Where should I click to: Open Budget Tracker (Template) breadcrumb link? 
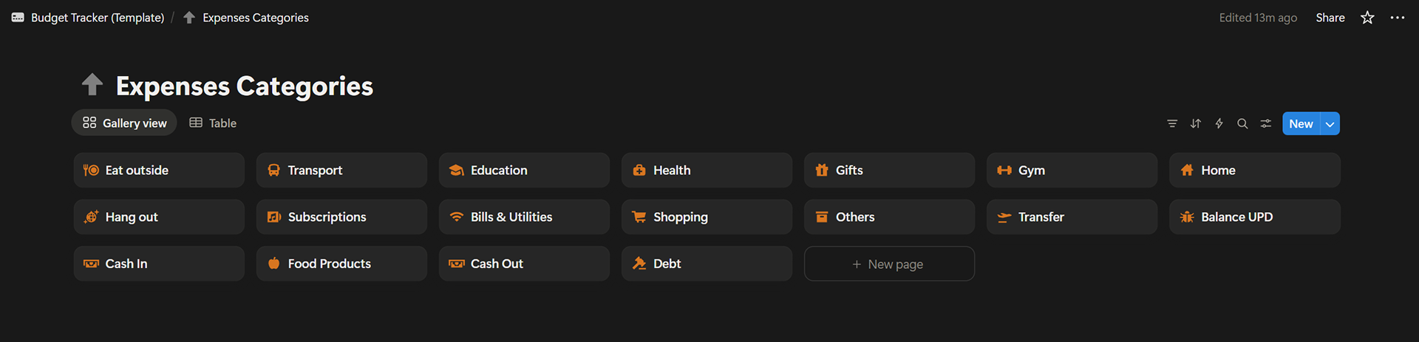[97, 18]
